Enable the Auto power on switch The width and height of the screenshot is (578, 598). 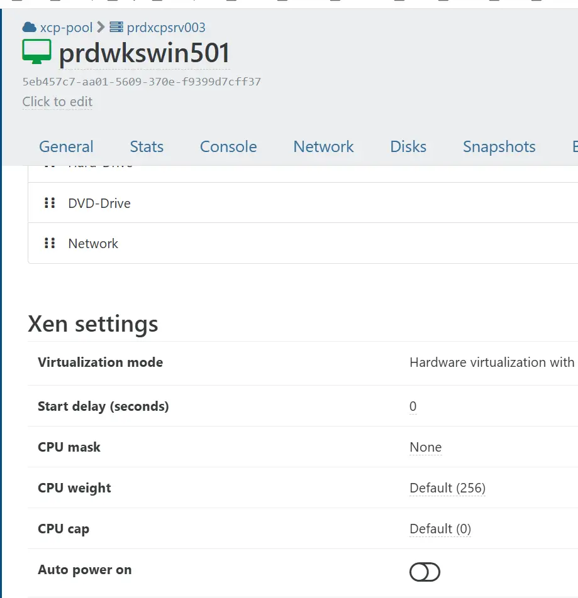[x=425, y=572]
